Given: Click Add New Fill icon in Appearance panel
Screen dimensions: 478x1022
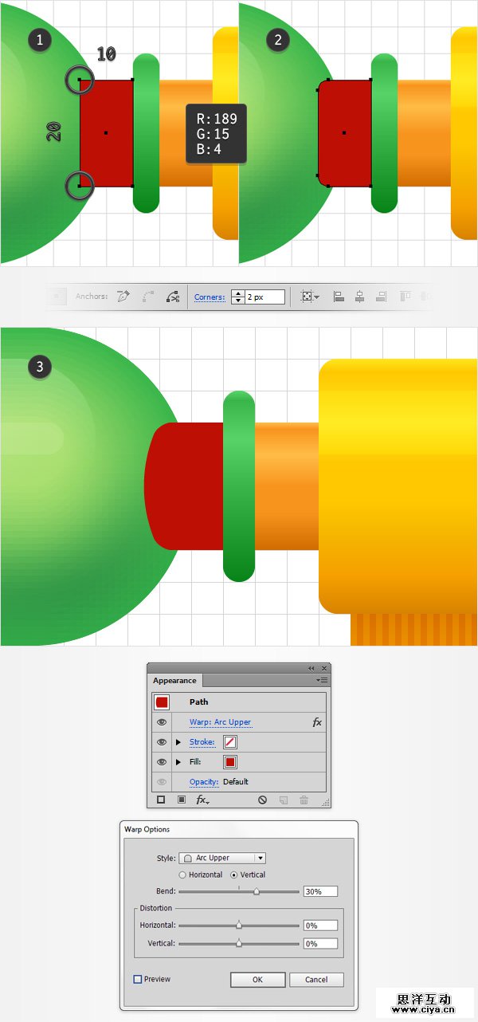Looking at the screenshot, I should pos(181,800).
